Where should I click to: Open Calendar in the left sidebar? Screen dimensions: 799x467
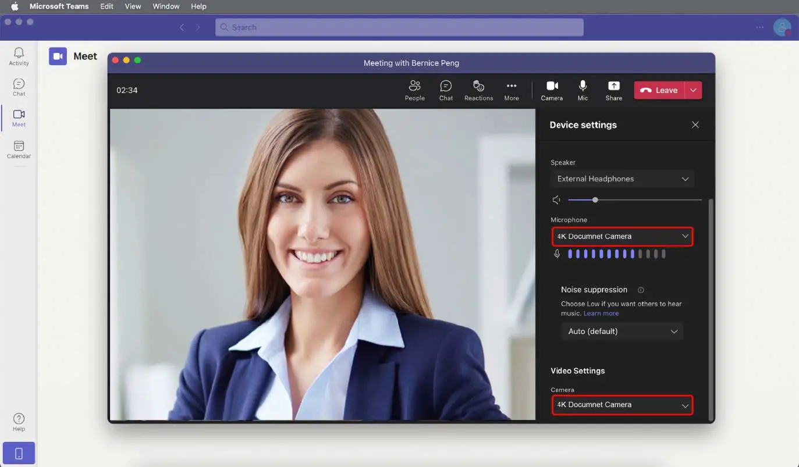19,149
